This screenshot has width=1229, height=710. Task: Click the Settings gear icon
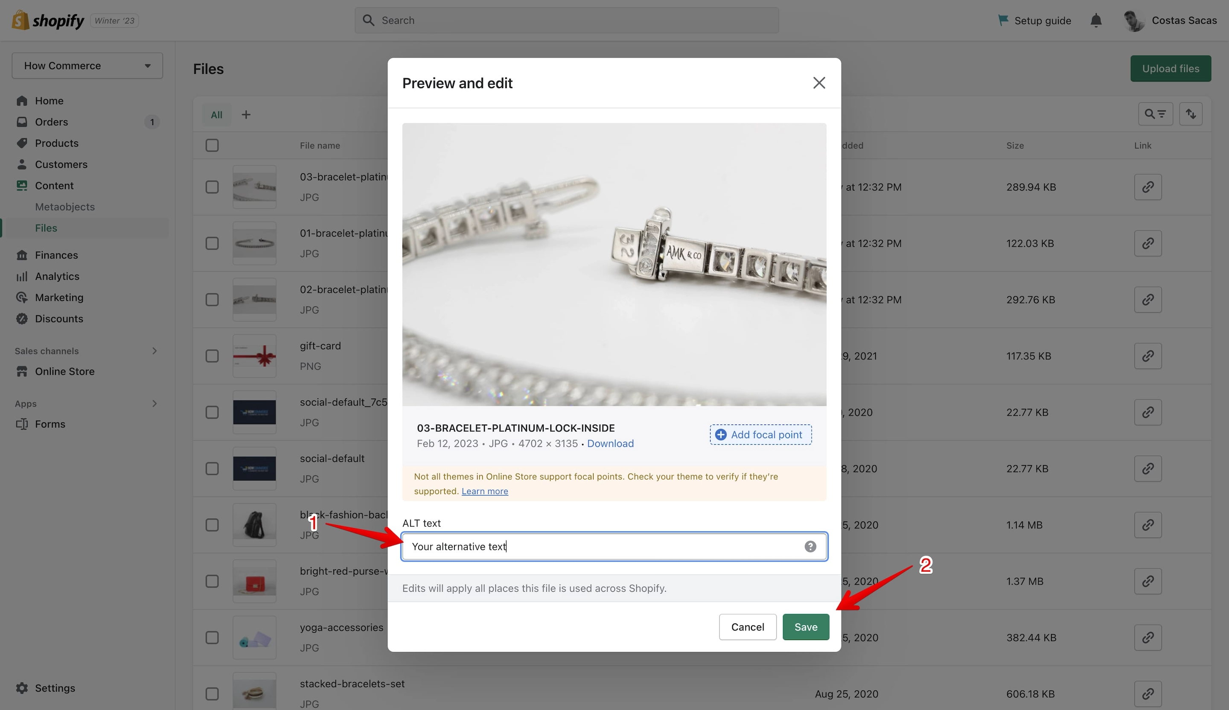[x=21, y=688]
